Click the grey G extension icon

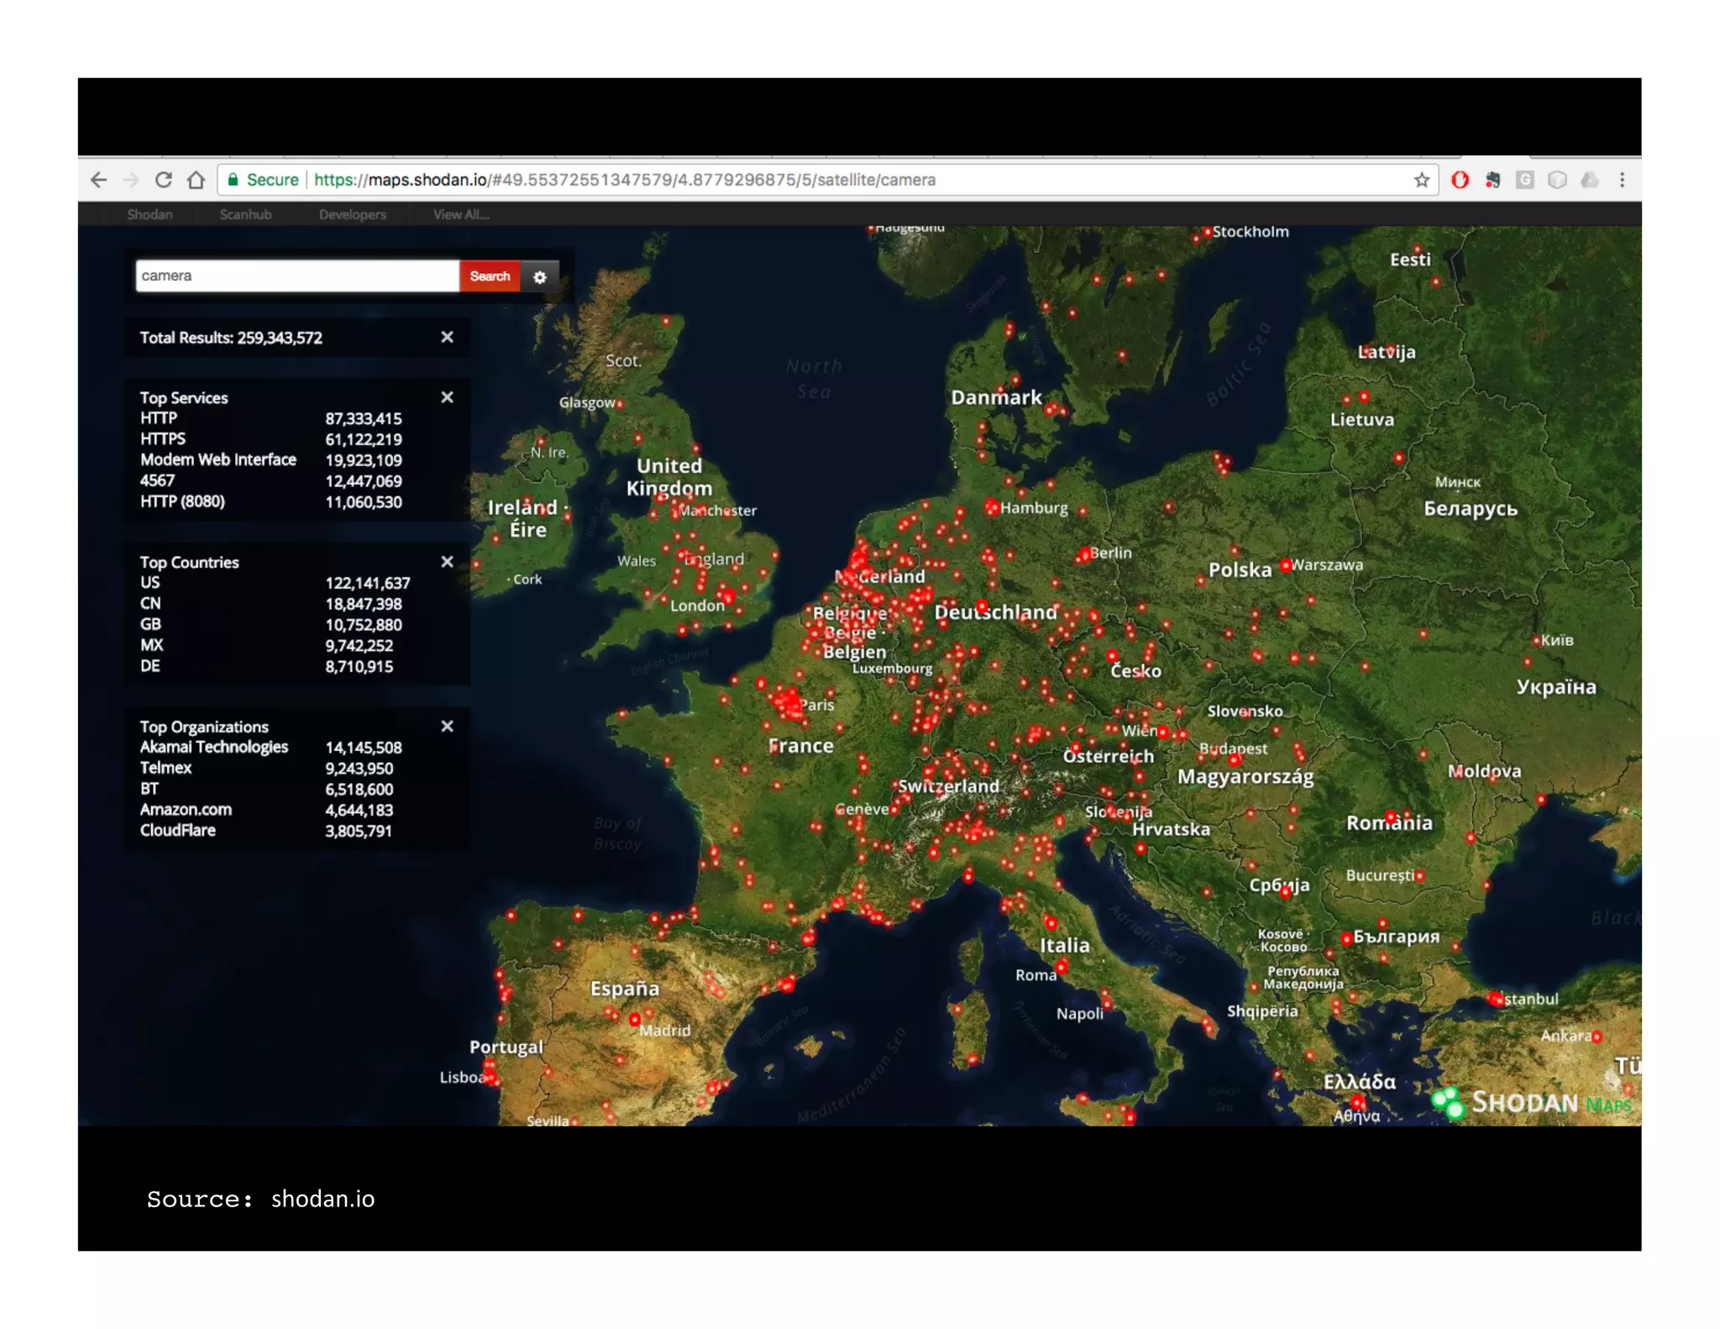coord(1525,180)
